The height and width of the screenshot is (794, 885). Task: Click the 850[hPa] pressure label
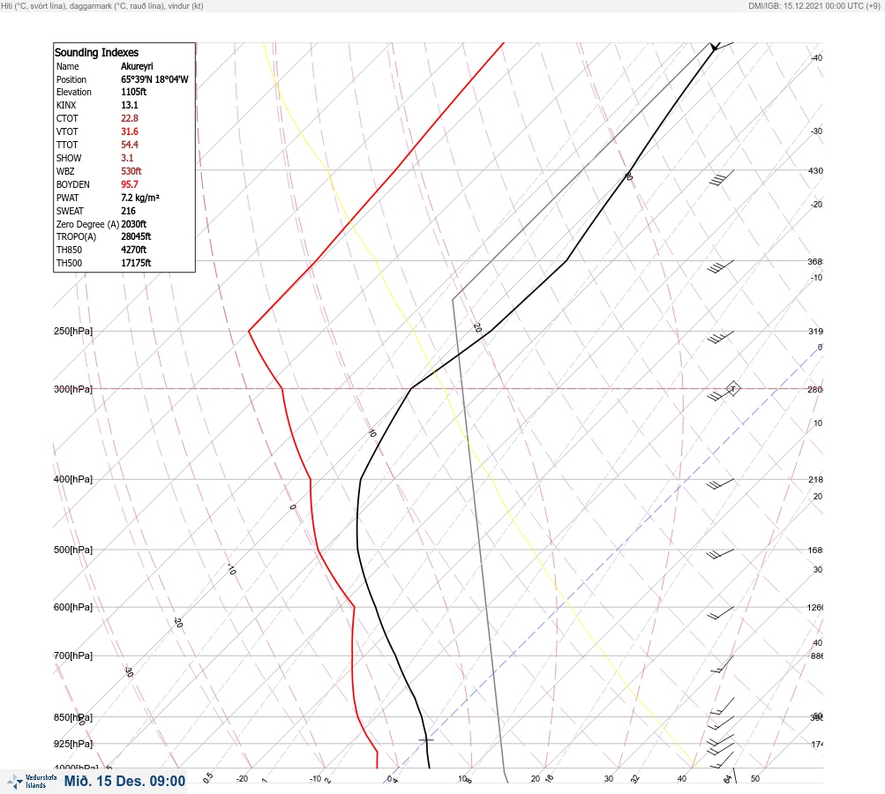coord(73,717)
